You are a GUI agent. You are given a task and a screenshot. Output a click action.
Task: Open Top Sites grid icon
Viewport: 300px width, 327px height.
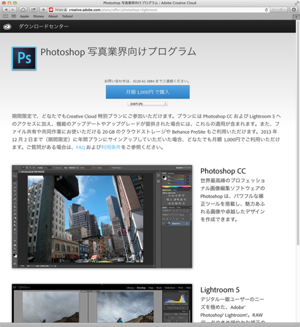(x=14, y=16)
